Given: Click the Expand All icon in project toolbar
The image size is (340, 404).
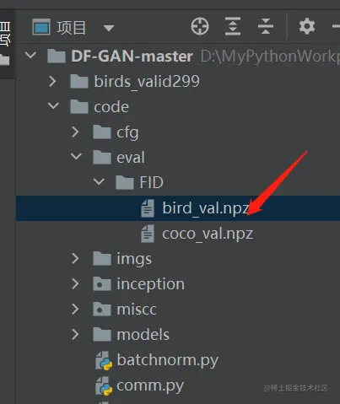Looking at the screenshot, I should coord(233,26).
